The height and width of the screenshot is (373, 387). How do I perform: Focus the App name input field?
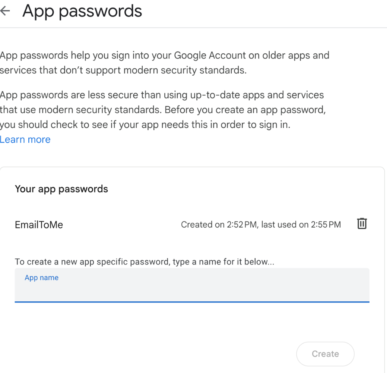pos(192,289)
